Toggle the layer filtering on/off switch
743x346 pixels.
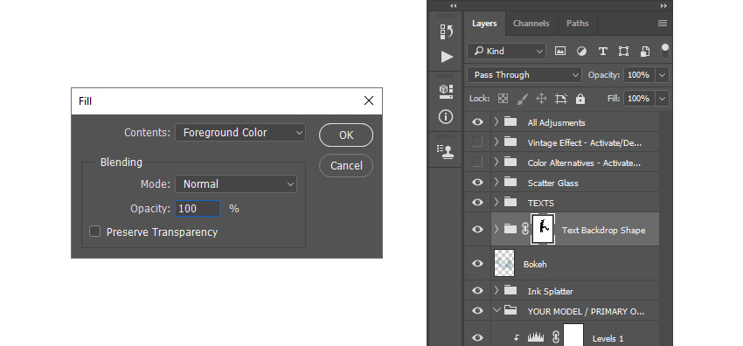tap(665, 52)
